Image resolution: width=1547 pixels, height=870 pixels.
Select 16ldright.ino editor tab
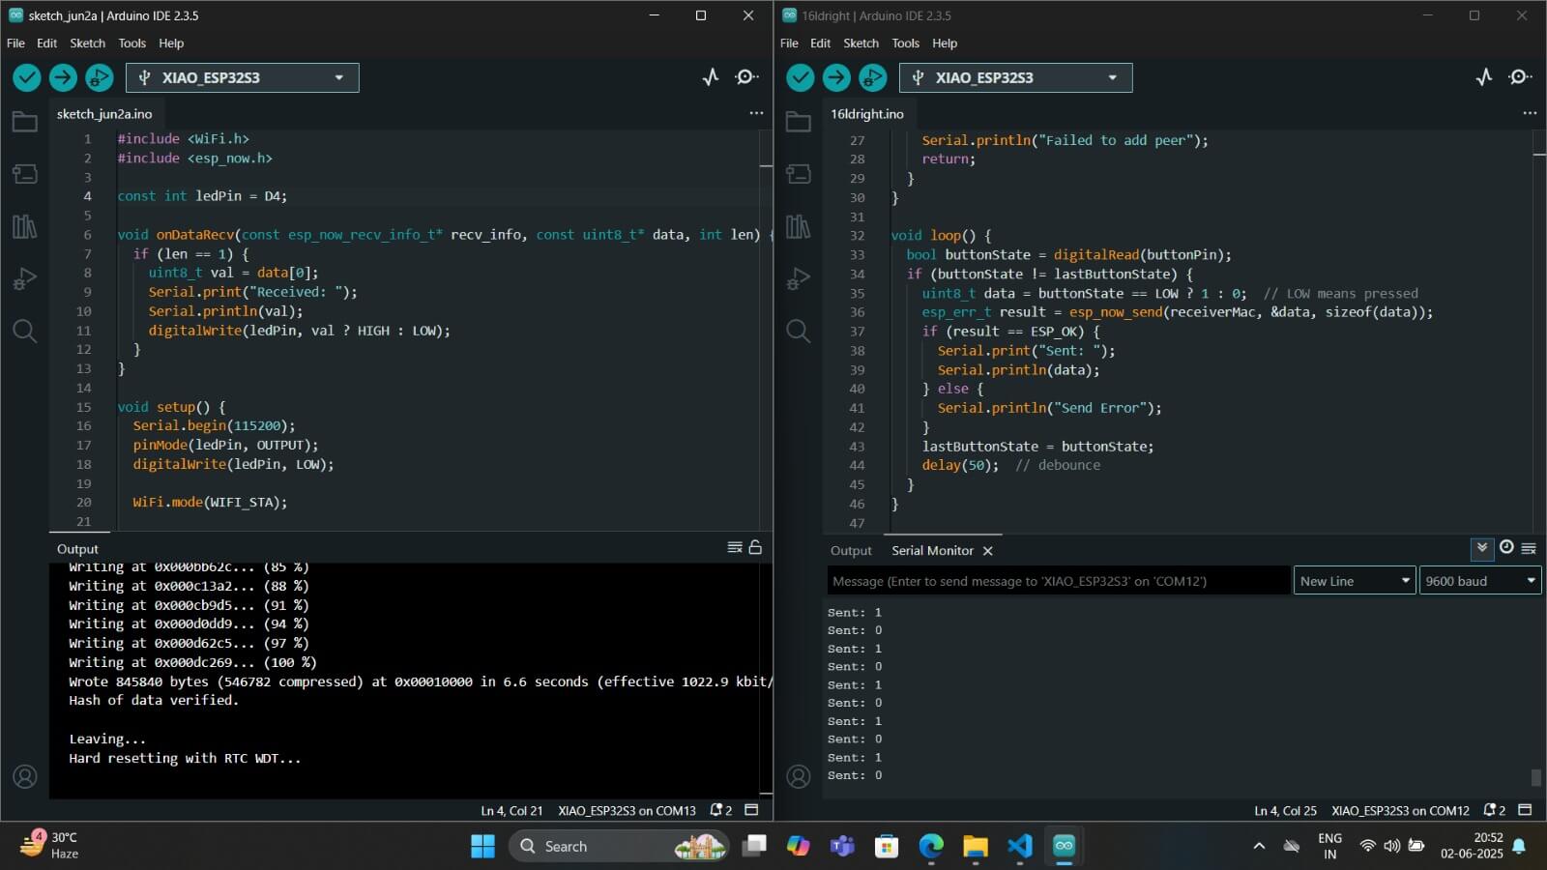point(867,114)
